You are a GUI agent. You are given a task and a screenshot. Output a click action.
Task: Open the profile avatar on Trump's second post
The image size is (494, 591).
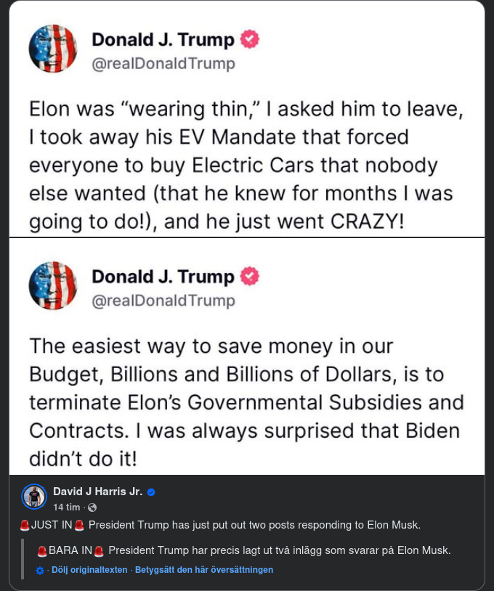[52, 285]
